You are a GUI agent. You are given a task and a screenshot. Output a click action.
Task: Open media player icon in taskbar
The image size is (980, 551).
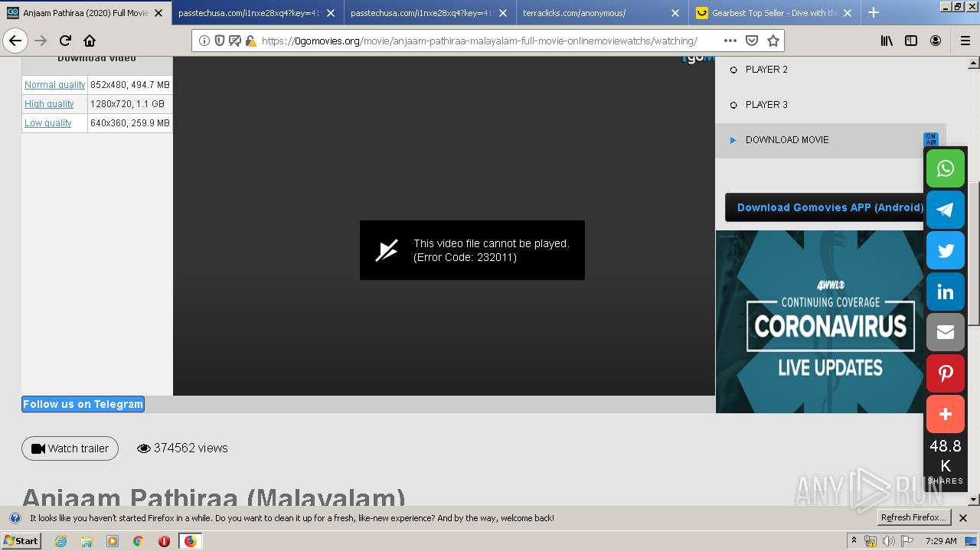[113, 541]
